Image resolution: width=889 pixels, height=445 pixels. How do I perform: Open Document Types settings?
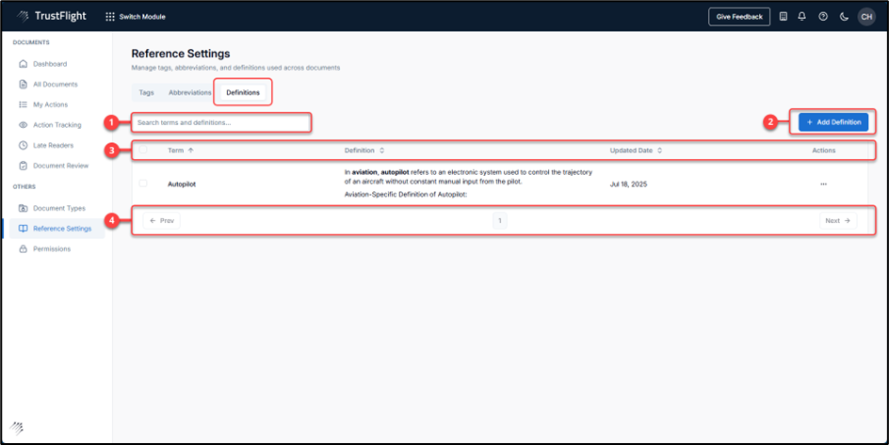pos(59,208)
